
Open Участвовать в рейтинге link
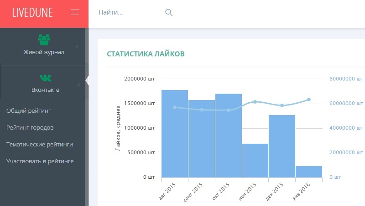pyautogui.click(x=40, y=161)
